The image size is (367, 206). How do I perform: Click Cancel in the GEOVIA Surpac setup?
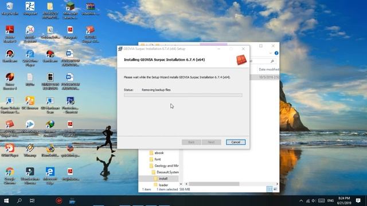(x=236, y=142)
